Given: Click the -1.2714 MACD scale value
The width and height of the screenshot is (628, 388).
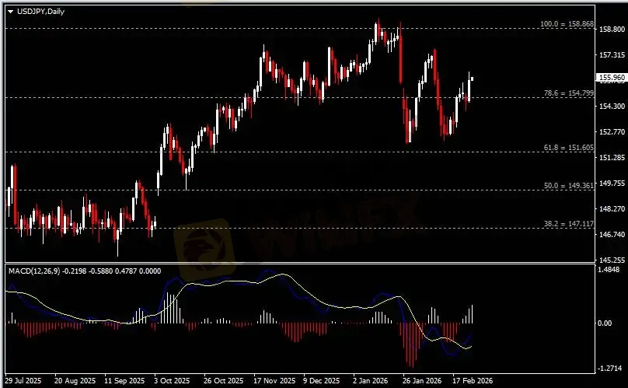Looking at the screenshot, I should pos(612,369).
